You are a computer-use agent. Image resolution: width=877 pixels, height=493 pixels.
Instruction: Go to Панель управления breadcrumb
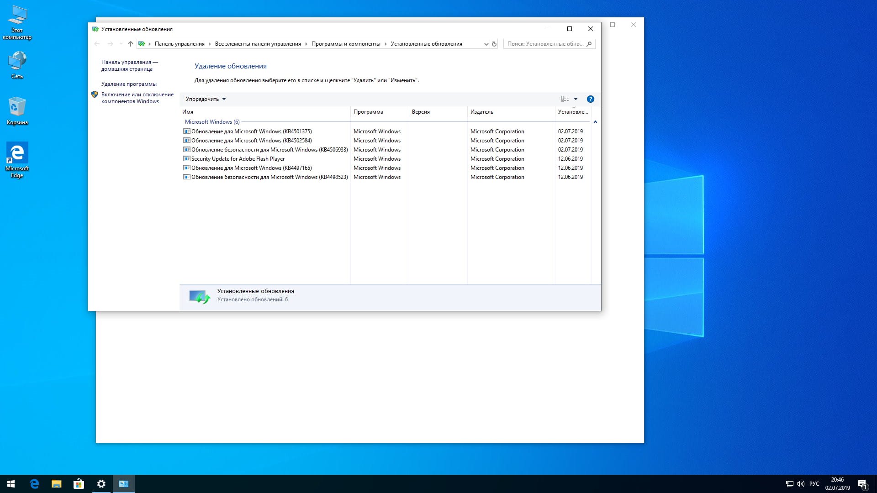click(180, 44)
